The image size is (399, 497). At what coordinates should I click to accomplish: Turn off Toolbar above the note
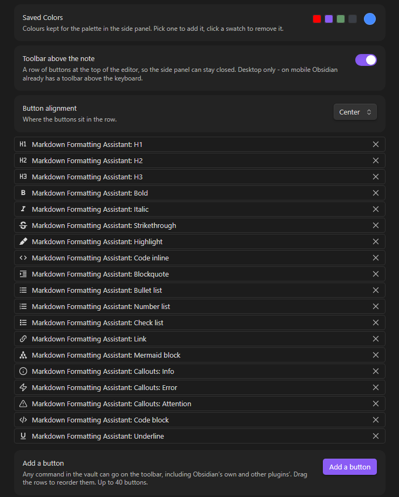click(x=366, y=60)
